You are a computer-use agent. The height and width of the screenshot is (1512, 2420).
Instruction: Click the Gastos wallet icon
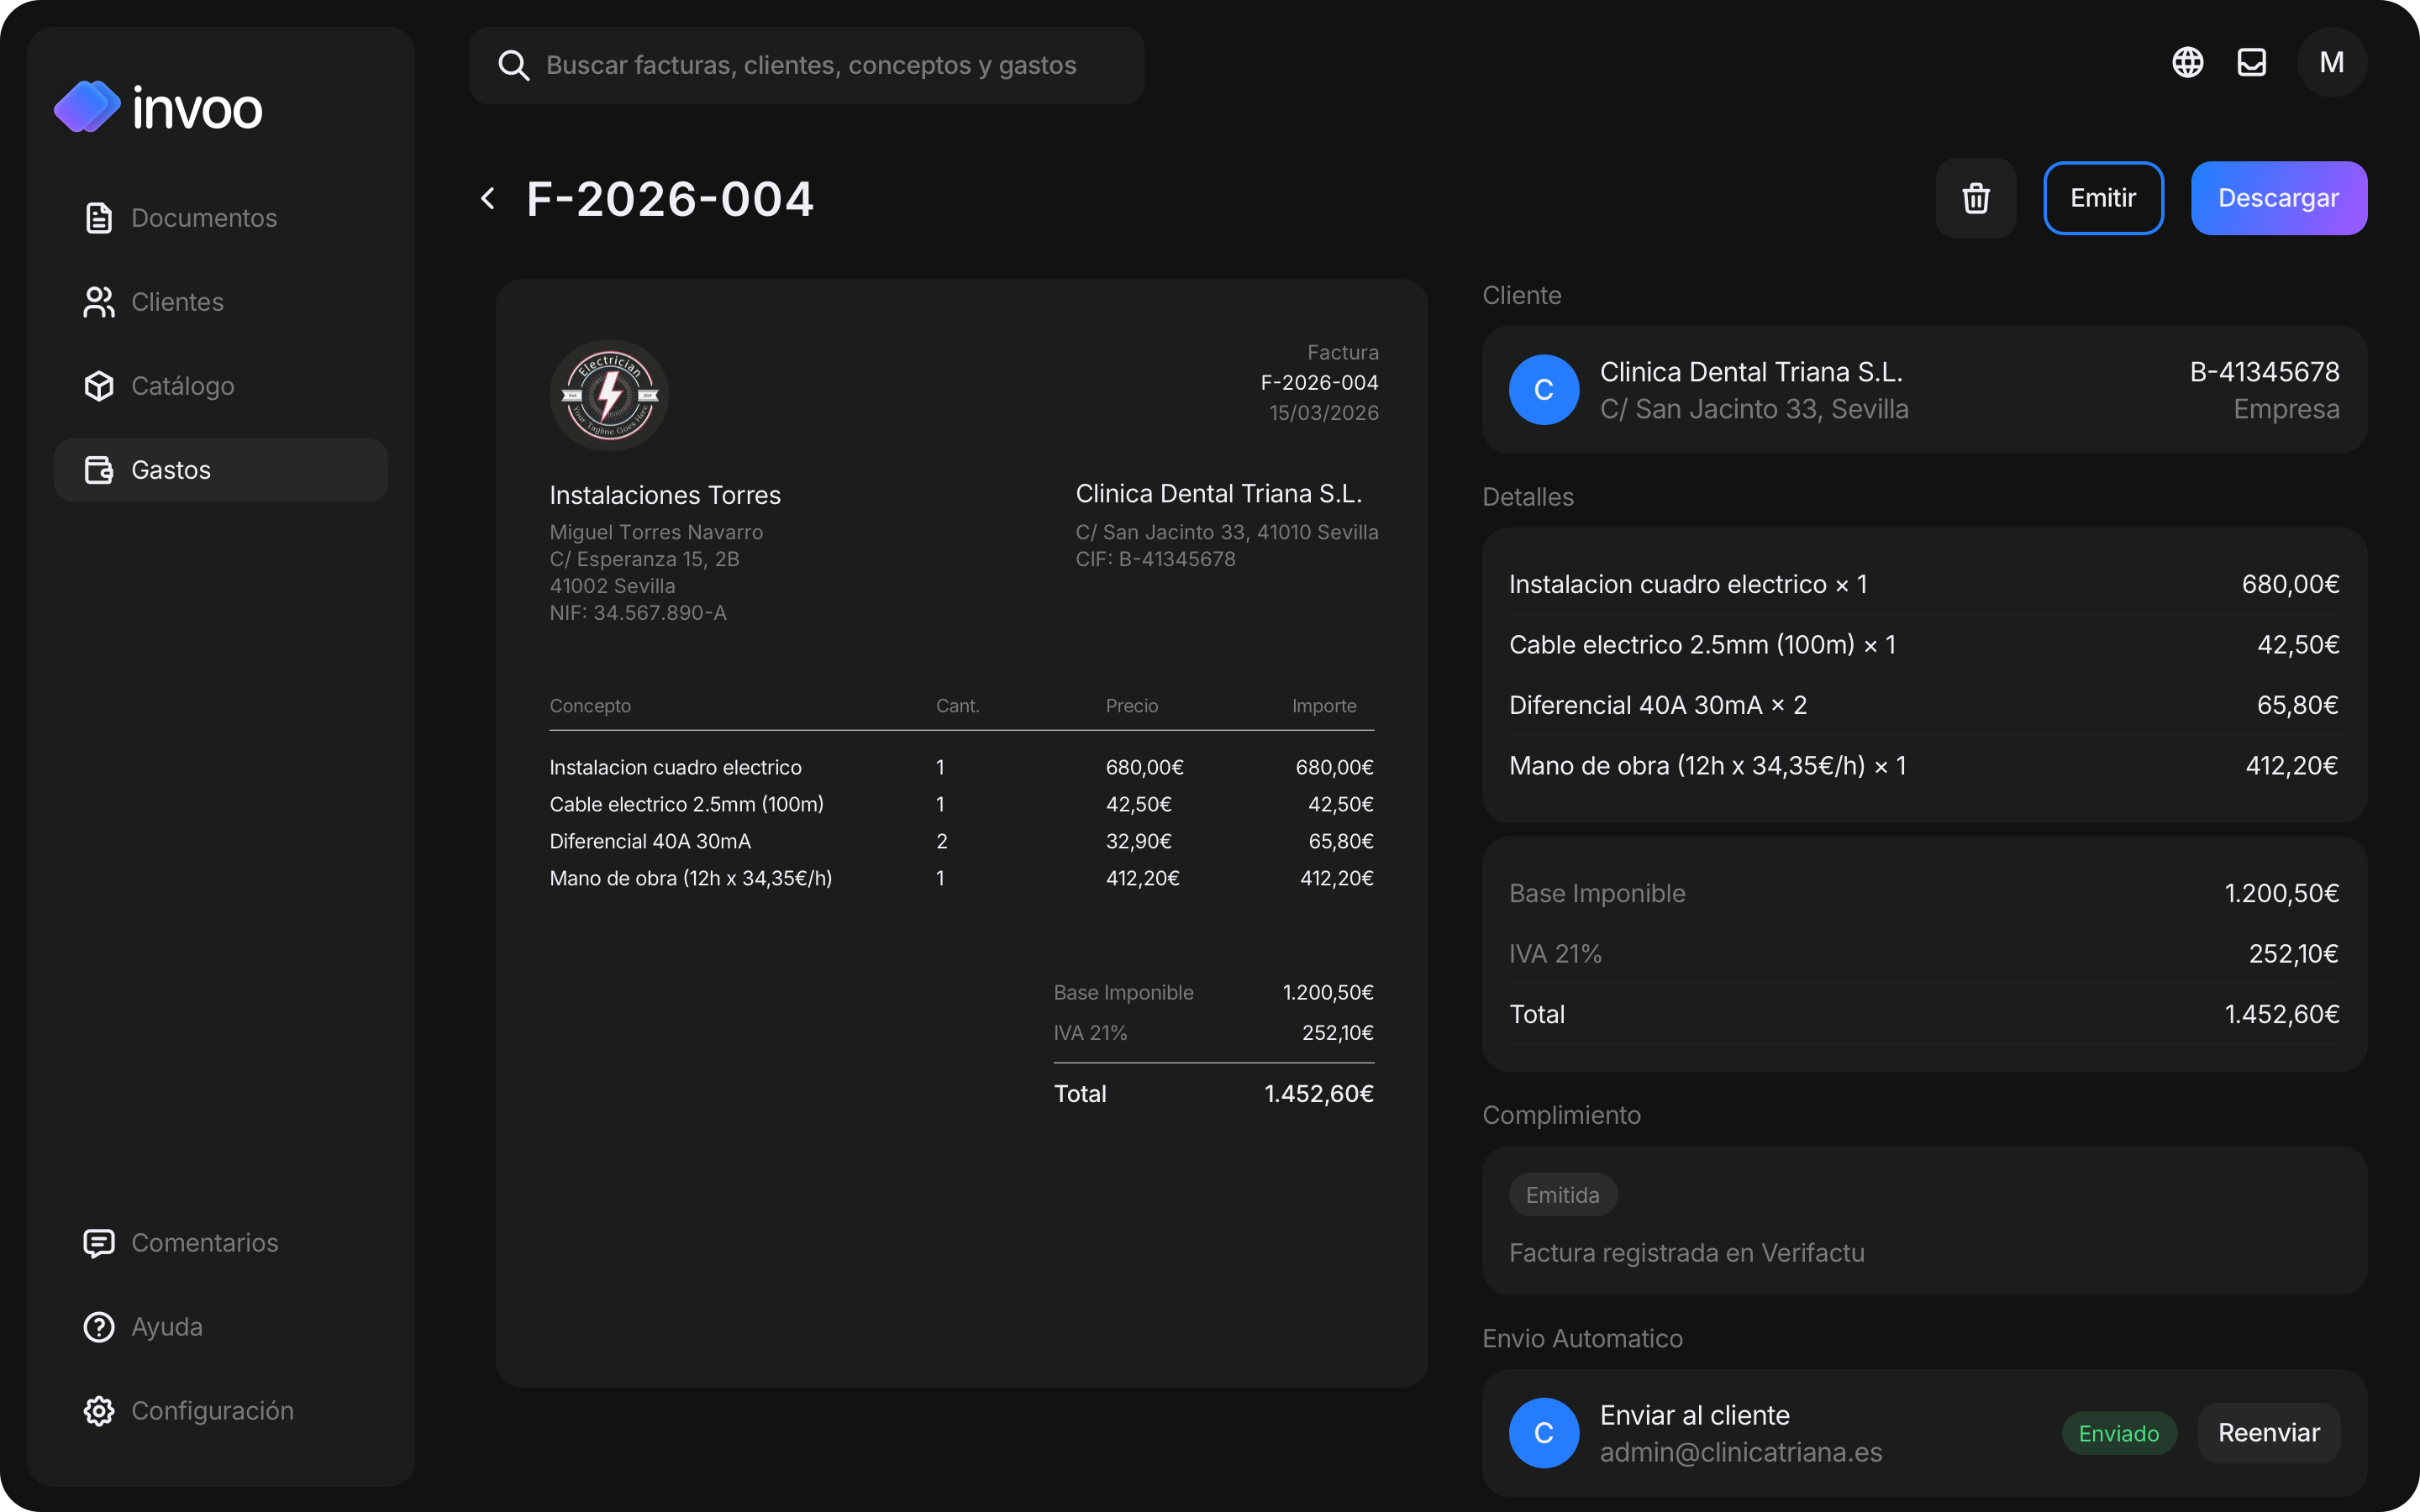point(99,470)
